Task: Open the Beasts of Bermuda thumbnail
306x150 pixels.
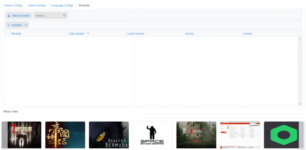Action: click(x=109, y=135)
